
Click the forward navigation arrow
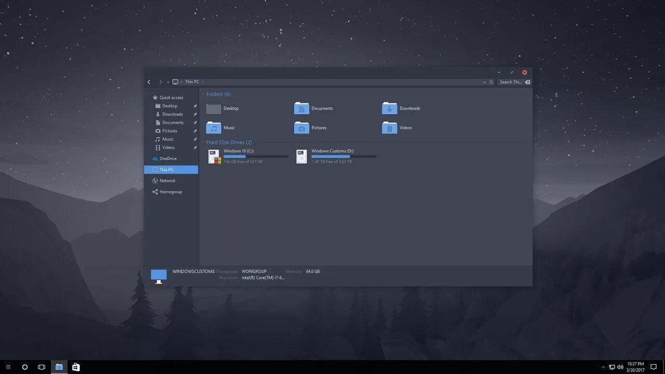161,82
